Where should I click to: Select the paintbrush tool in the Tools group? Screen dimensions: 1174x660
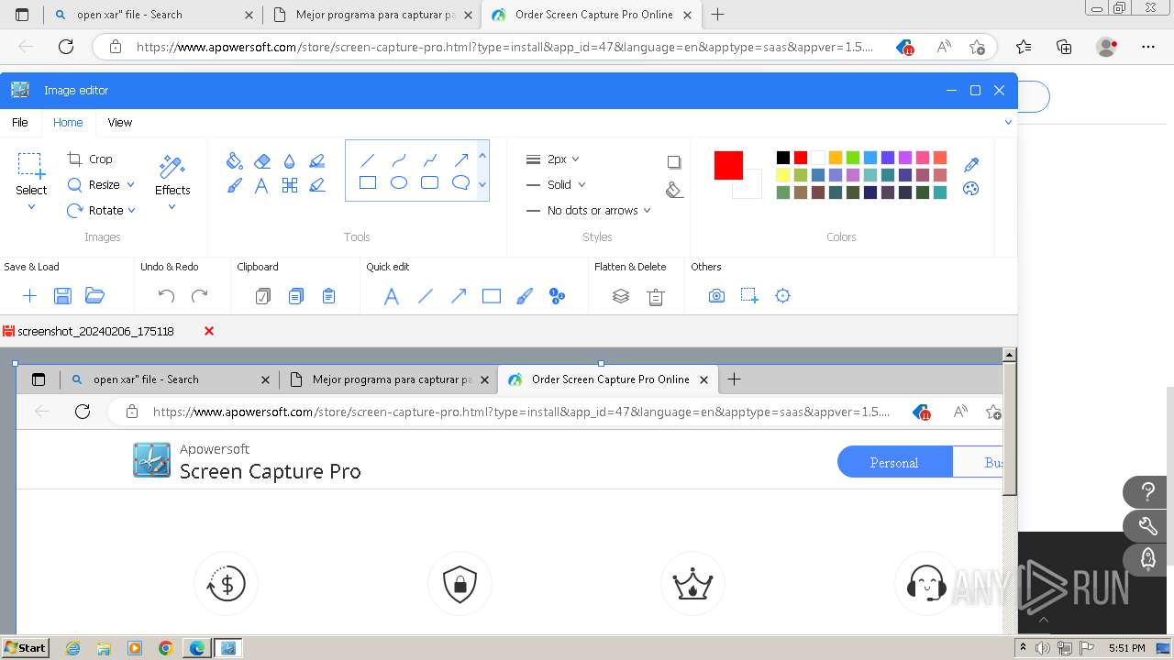[x=234, y=185]
